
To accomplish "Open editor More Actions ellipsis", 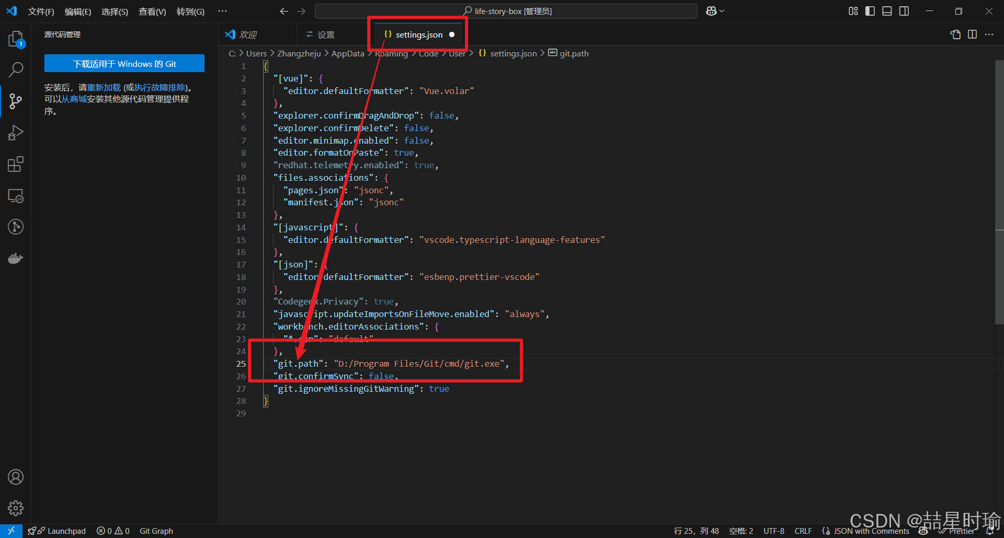I will pyautogui.click(x=989, y=34).
